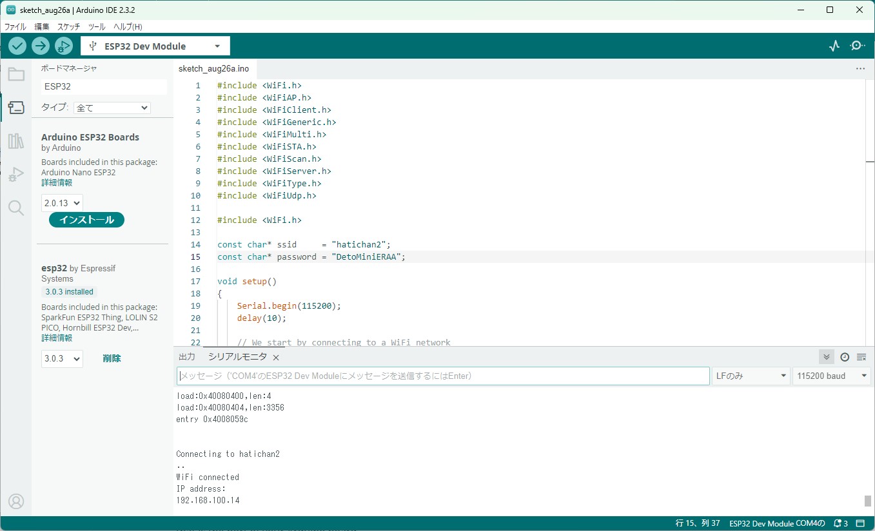
Task: Open the ツール menu
Action: click(97, 27)
